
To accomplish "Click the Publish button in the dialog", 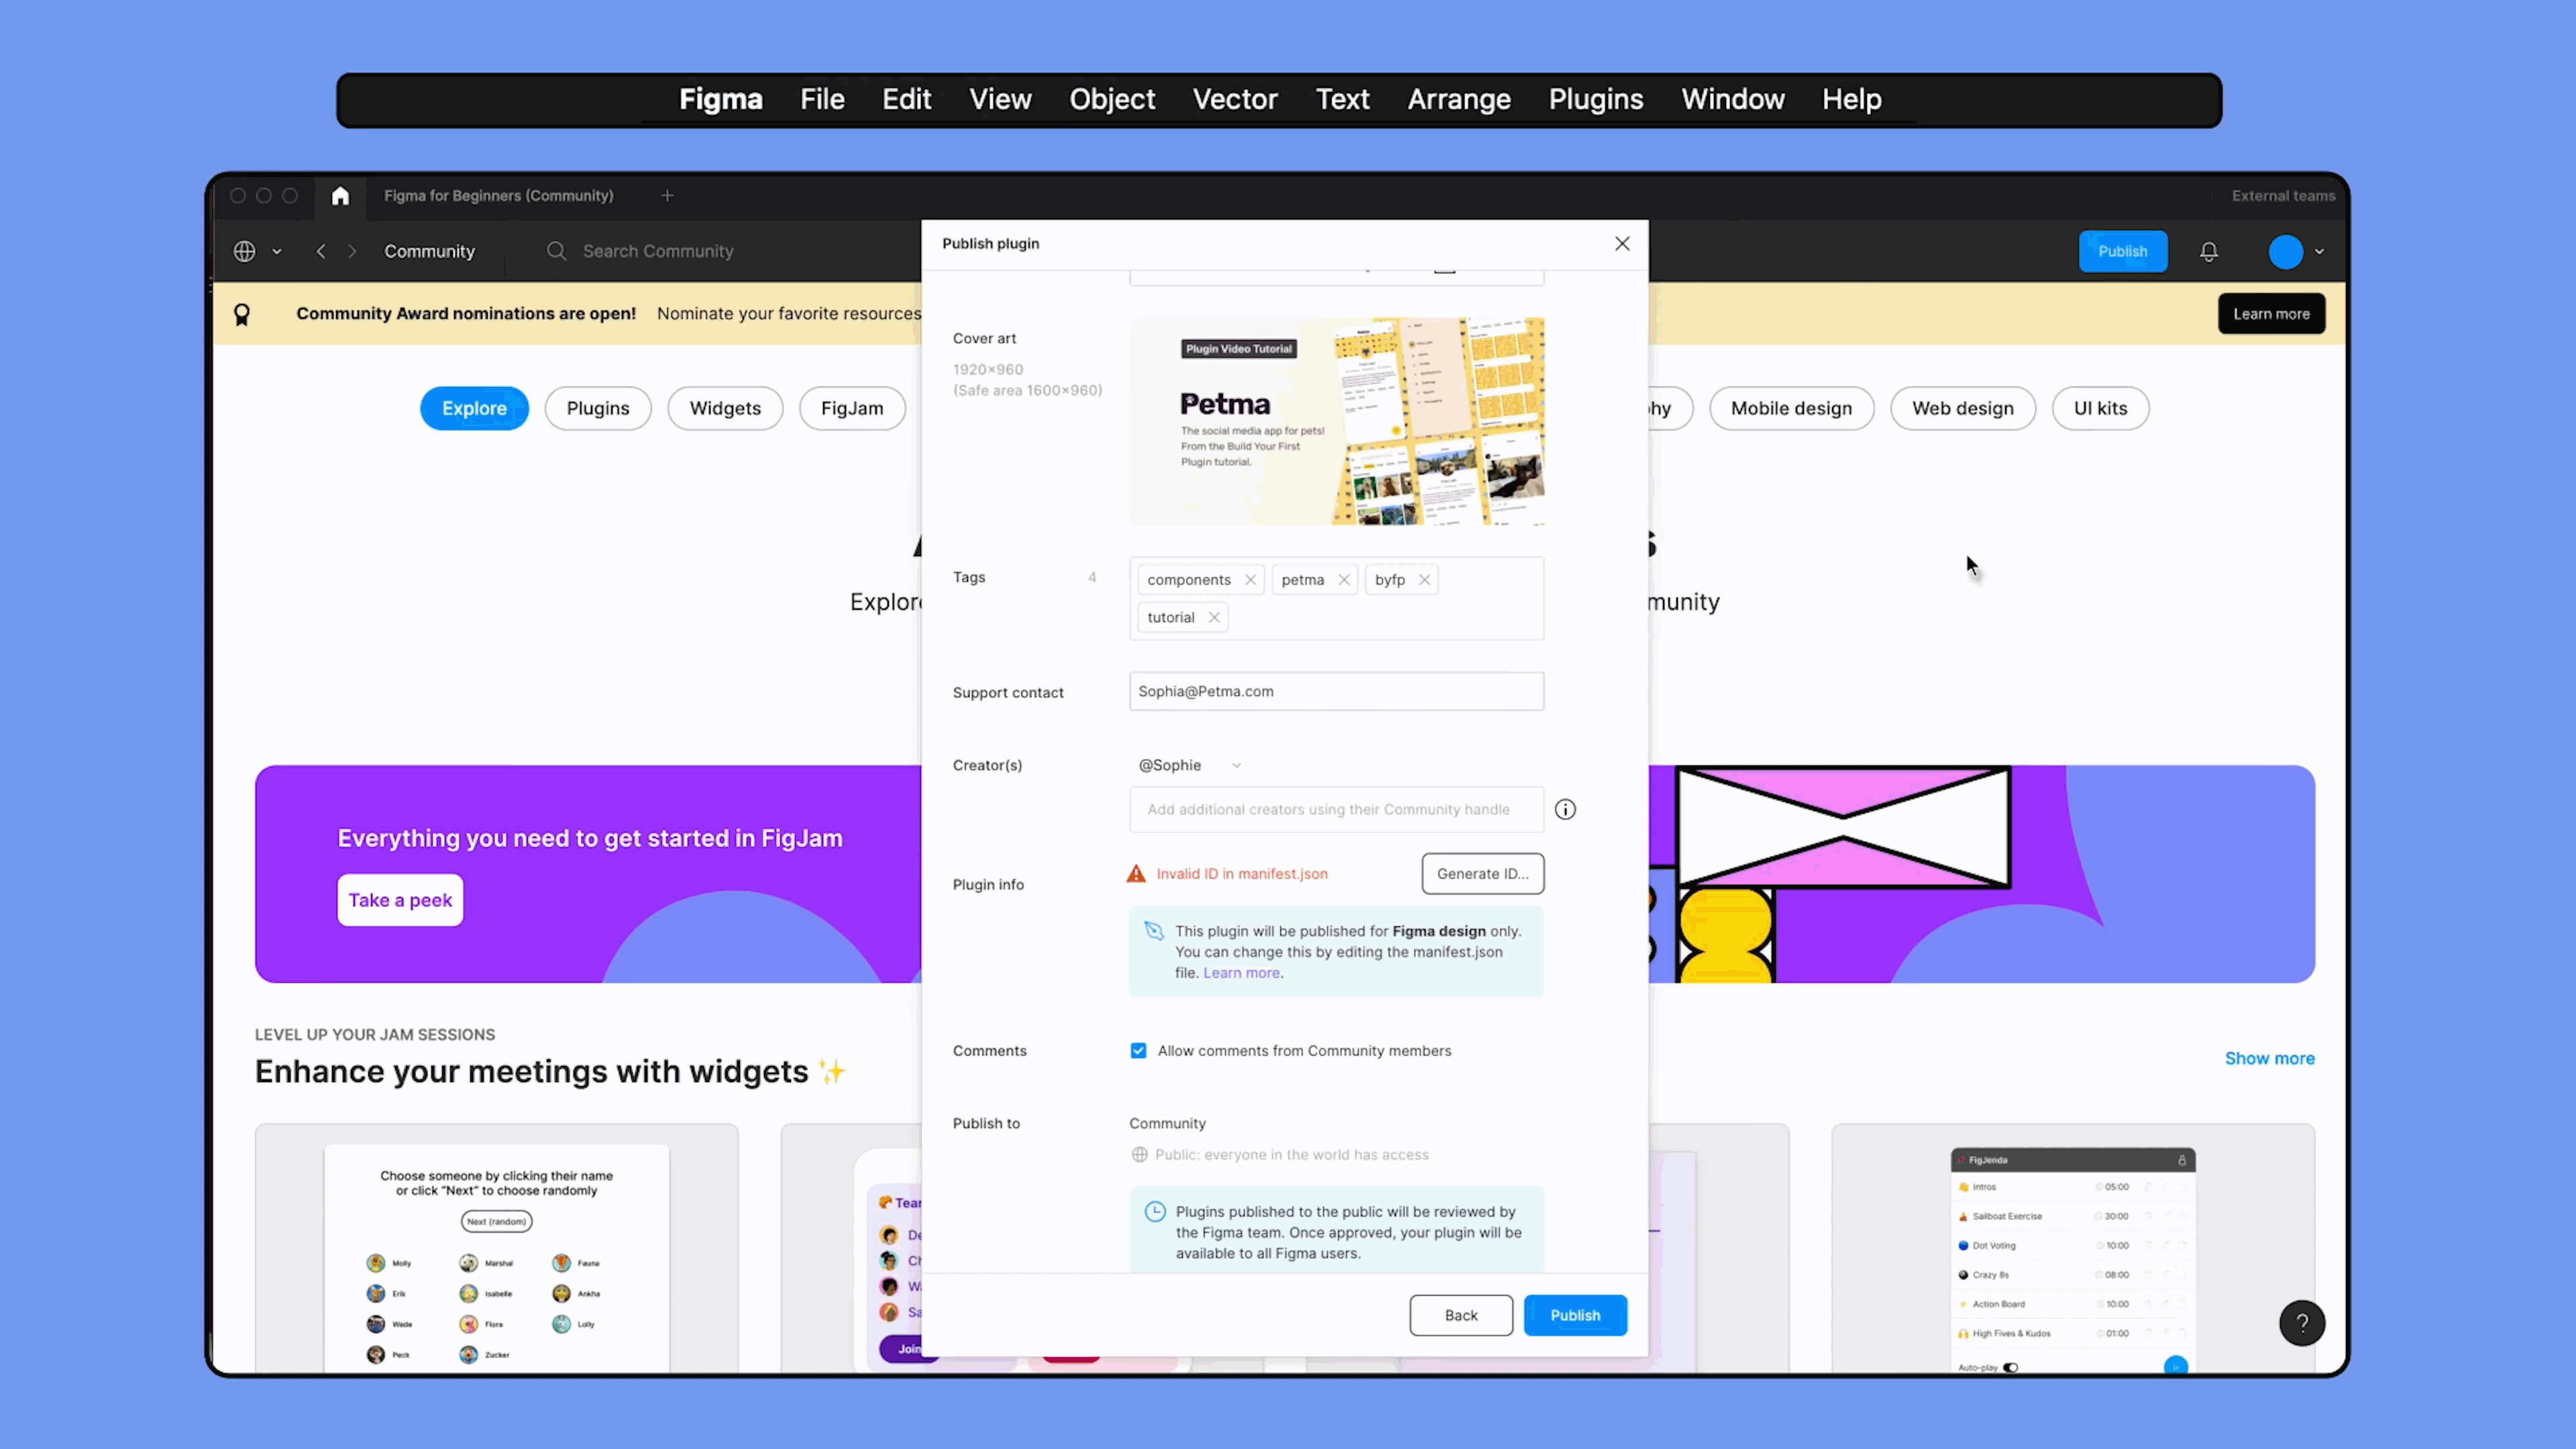I will click(1574, 1315).
